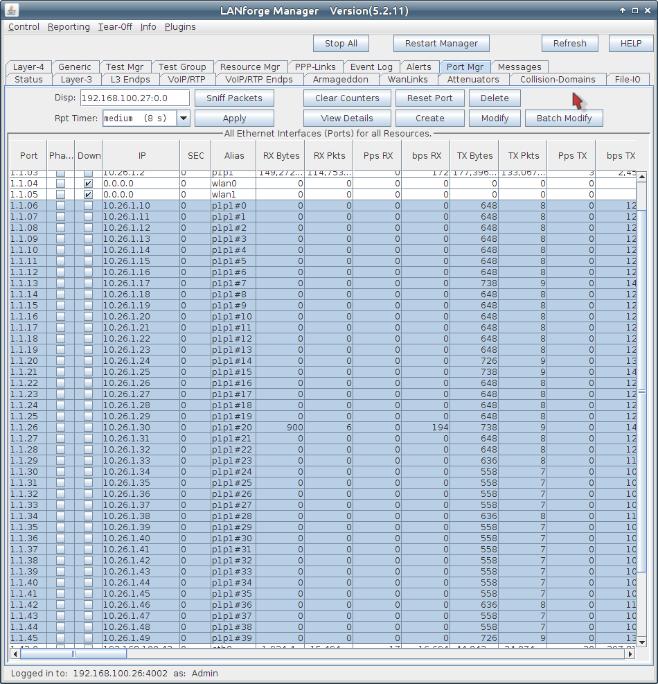Open the Reporting menu
This screenshot has height=684, width=658.
click(69, 27)
